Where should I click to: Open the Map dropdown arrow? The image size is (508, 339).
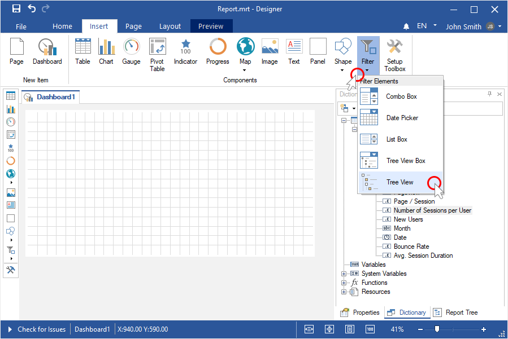(x=245, y=71)
